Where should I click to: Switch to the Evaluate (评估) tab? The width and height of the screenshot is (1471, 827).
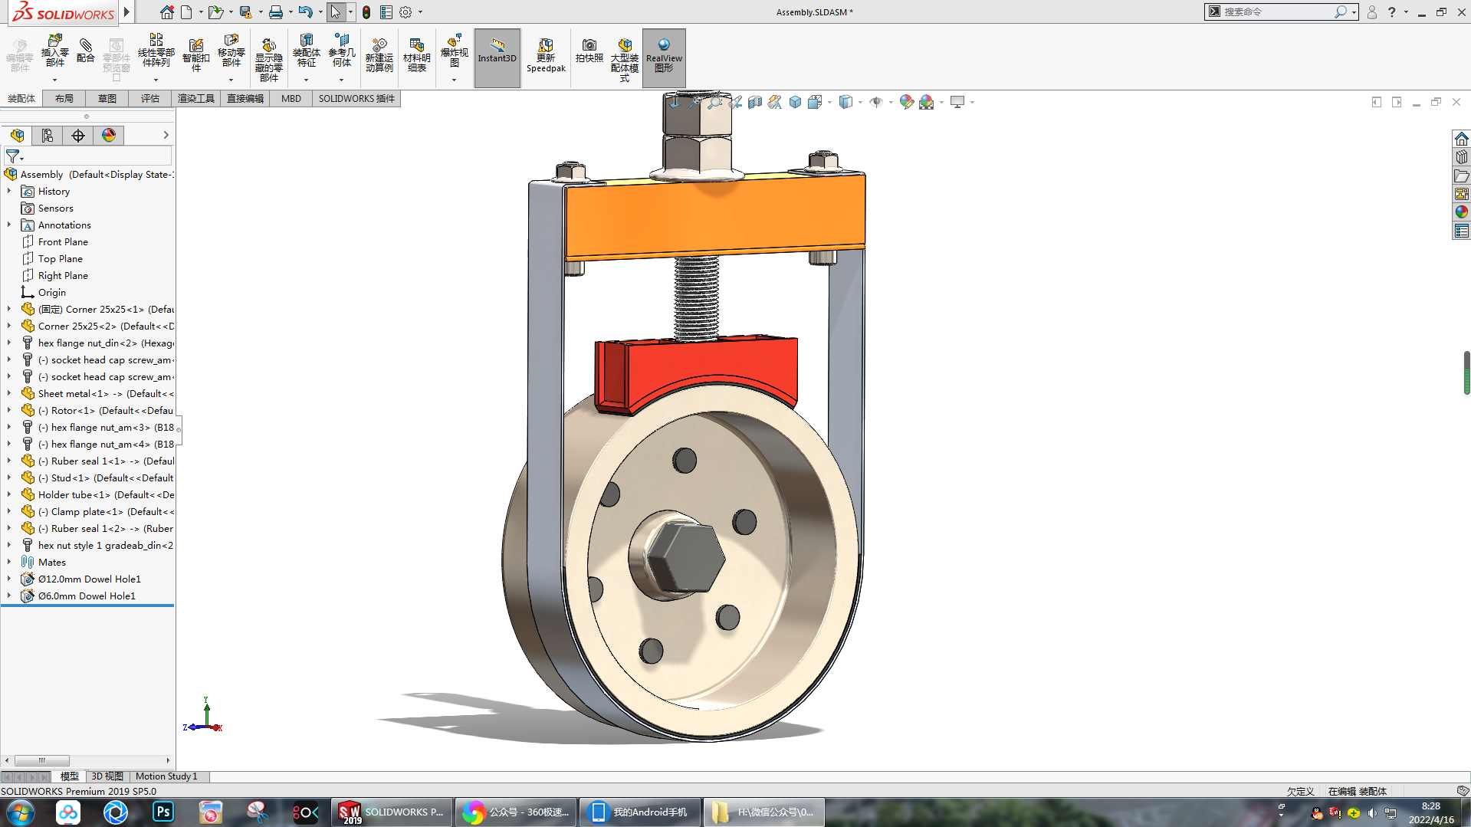click(149, 98)
